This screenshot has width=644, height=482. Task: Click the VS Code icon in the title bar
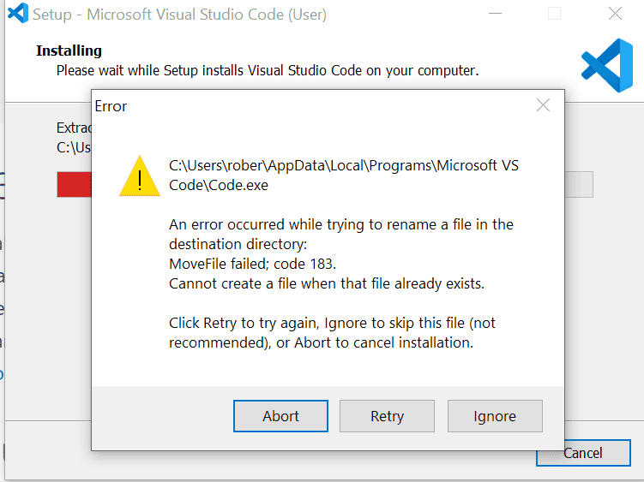point(17,15)
